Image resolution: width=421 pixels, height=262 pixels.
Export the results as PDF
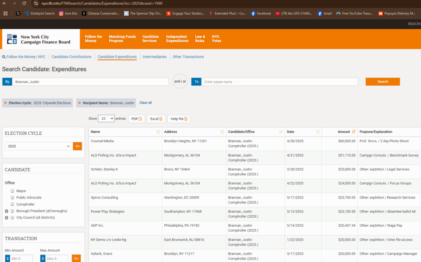(x=136, y=119)
